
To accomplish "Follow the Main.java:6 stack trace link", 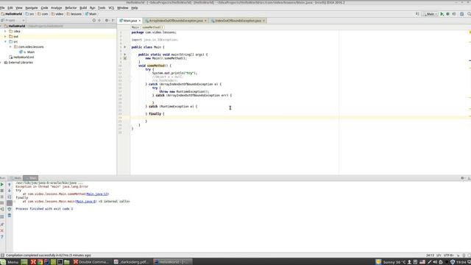I will tap(86, 202).
